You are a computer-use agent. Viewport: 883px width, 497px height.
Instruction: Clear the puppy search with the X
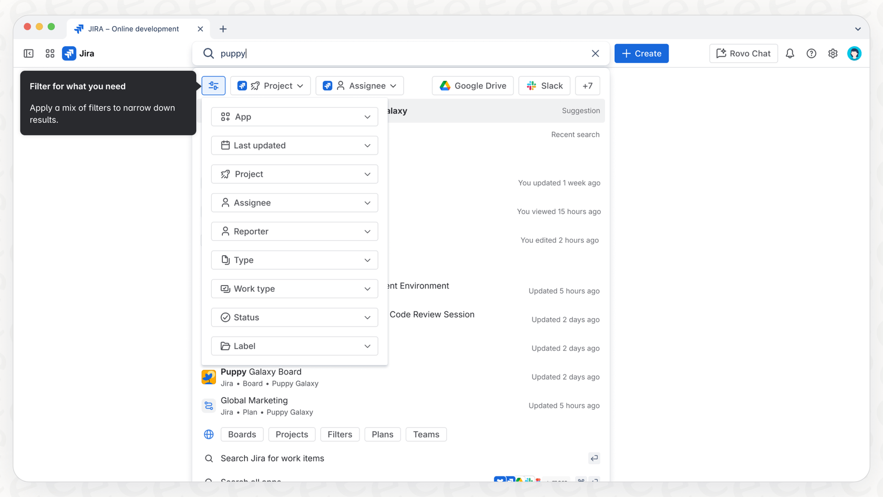coord(595,53)
